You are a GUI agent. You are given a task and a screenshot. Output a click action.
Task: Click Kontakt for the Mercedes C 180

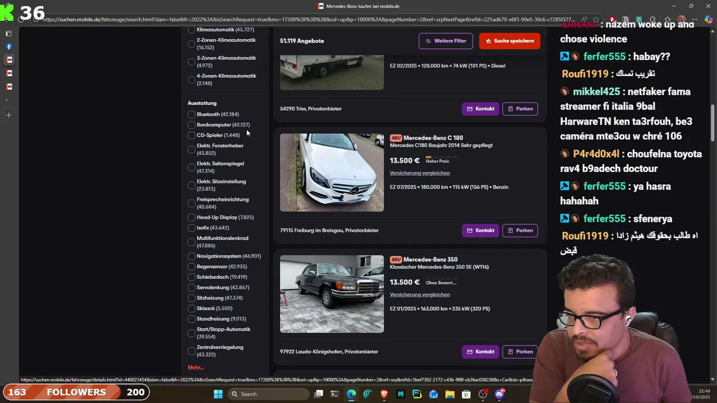tap(481, 230)
